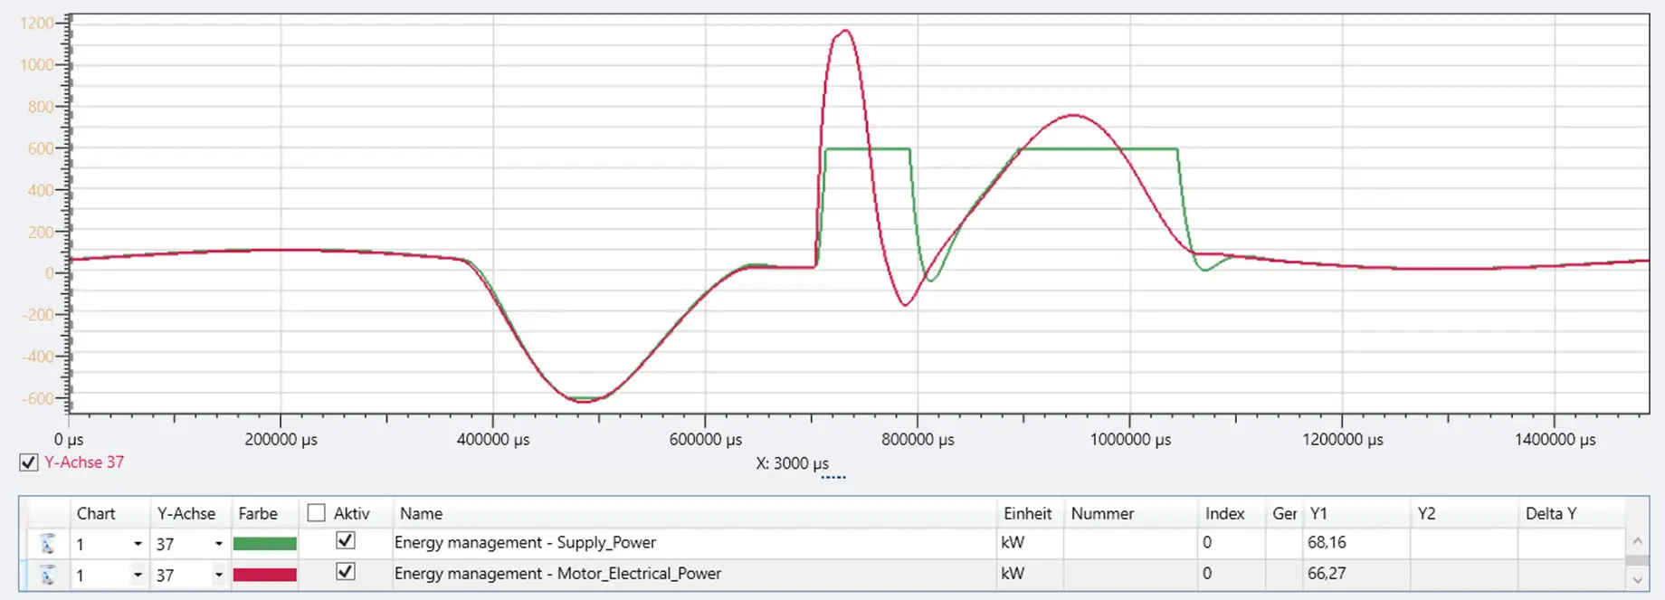Image resolution: width=1665 pixels, height=600 pixels.
Task: Toggle the Y-Achse 37 checkbox
Action: point(28,462)
